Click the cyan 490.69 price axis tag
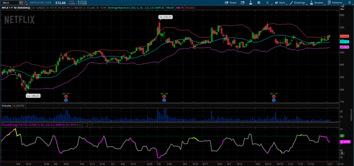 pos(345,42)
